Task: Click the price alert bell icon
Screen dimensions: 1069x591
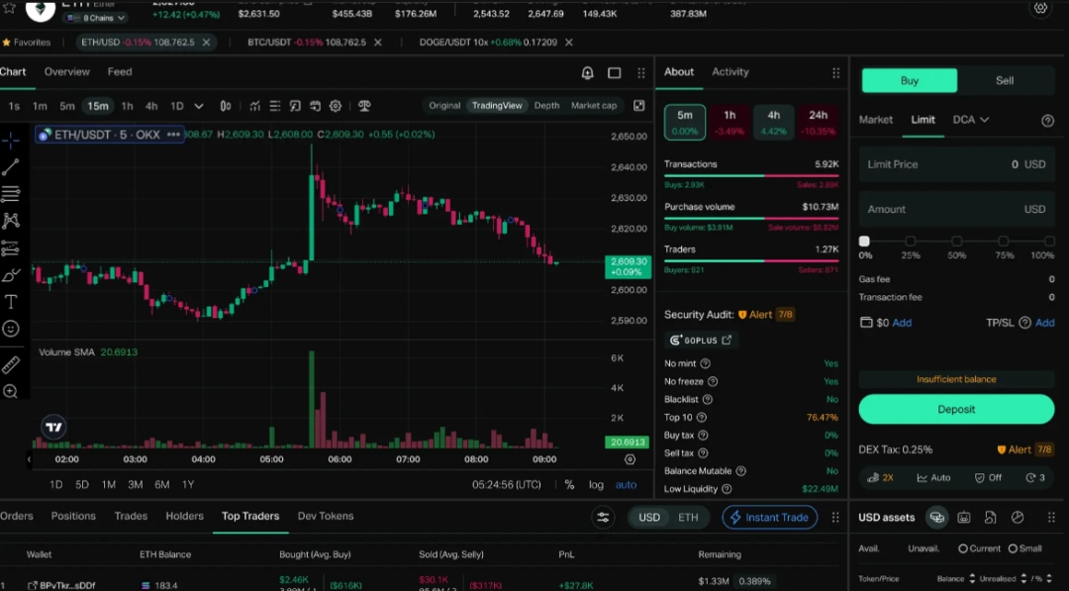Action: coord(587,73)
